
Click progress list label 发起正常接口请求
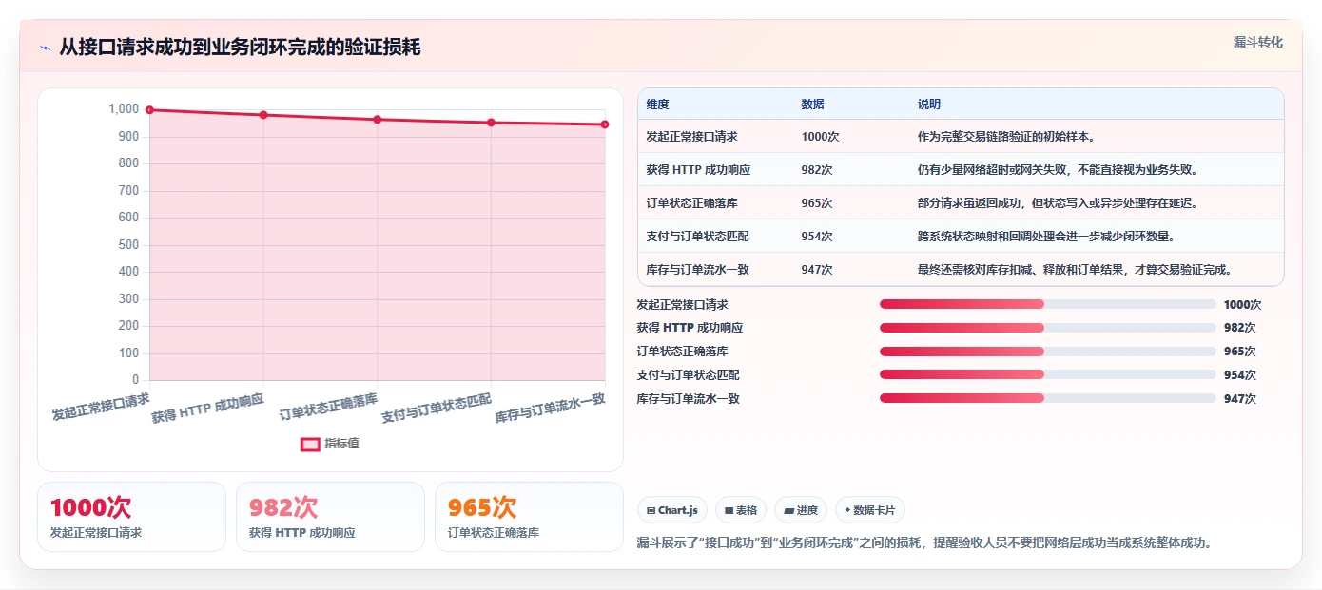click(682, 305)
